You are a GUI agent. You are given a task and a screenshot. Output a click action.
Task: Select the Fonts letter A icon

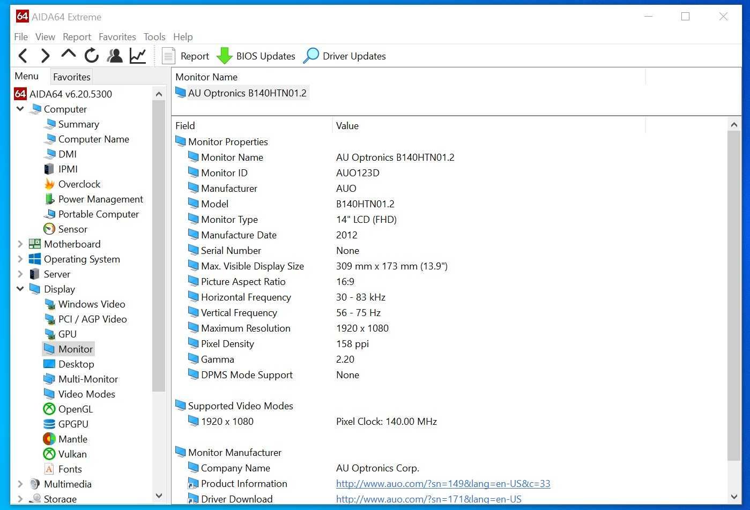pos(49,469)
